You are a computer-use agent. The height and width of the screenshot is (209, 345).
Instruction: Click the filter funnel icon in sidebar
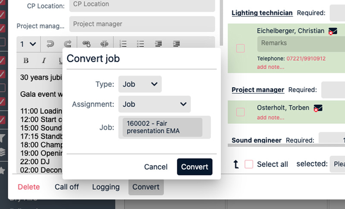tap(3, 138)
